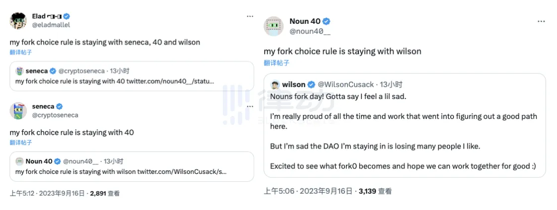Click Noun 40's small avatar in quoted tweet
This screenshot has height=210, width=557.
20,161
